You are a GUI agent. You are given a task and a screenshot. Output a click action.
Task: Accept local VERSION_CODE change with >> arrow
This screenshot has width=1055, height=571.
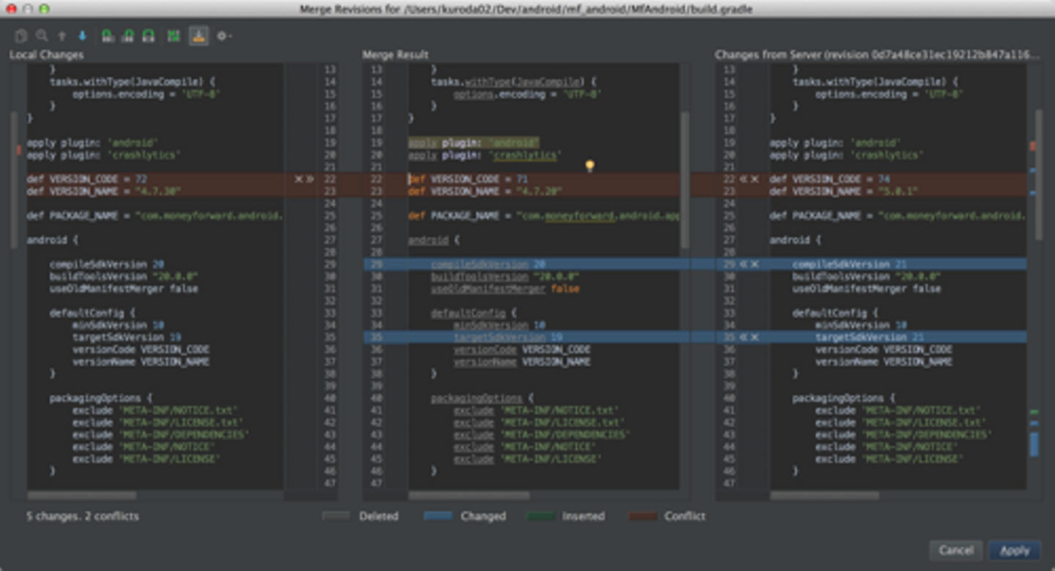pyautogui.click(x=309, y=179)
